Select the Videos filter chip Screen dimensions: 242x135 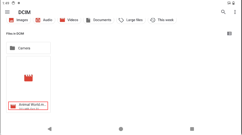click(69, 20)
